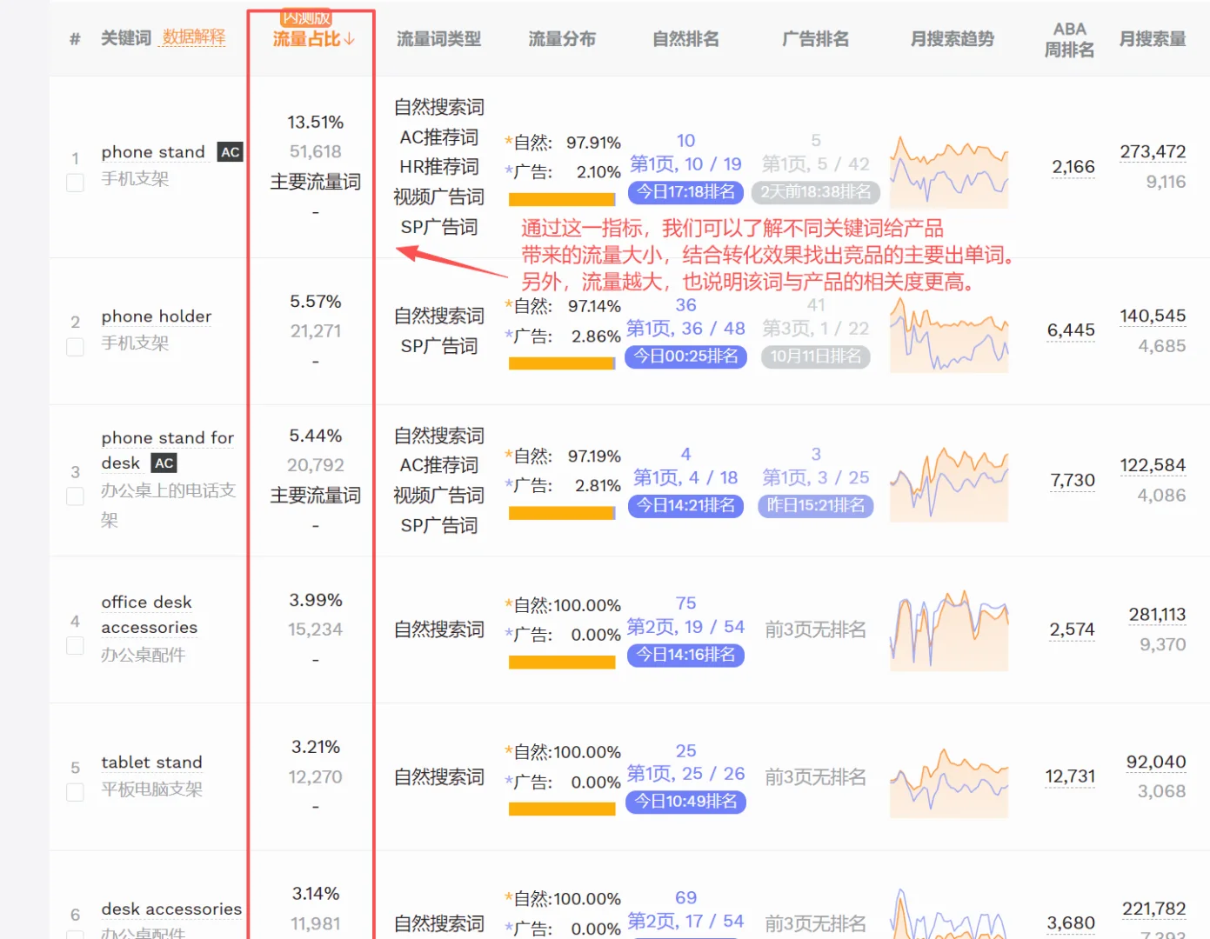The width and height of the screenshot is (1210, 939).
Task: Open the phone holder keyword link
Action: (x=157, y=316)
